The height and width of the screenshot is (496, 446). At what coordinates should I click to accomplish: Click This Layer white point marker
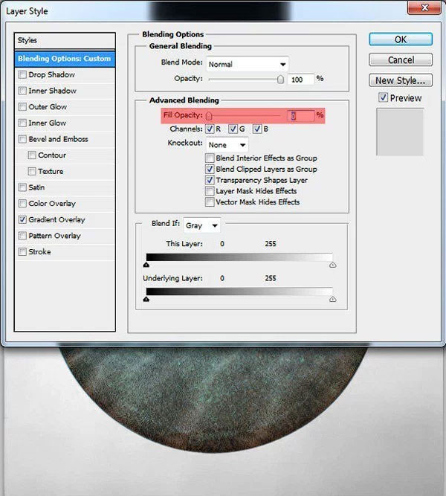pyautogui.click(x=332, y=264)
